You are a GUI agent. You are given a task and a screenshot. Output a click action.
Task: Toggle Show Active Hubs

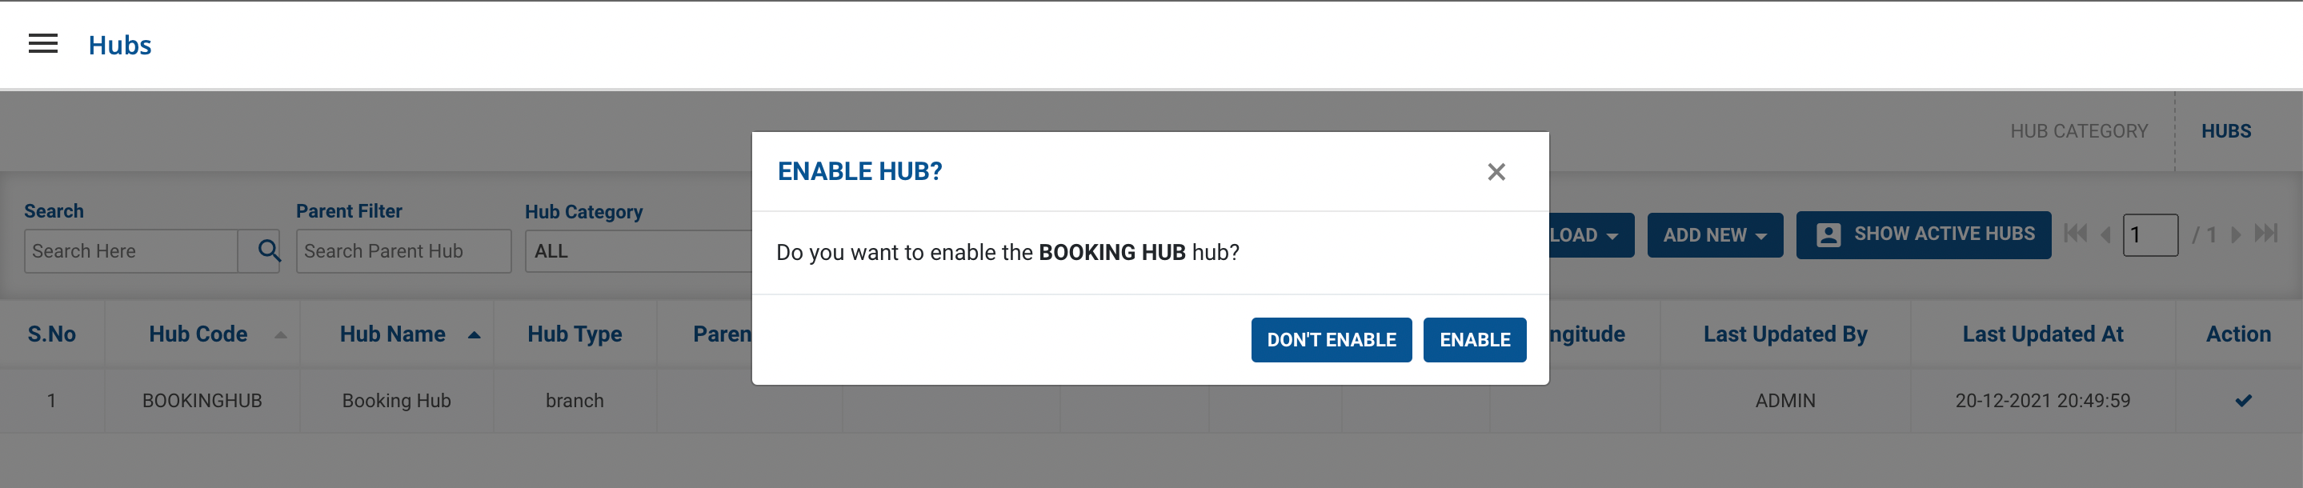pyautogui.click(x=1923, y=234)
